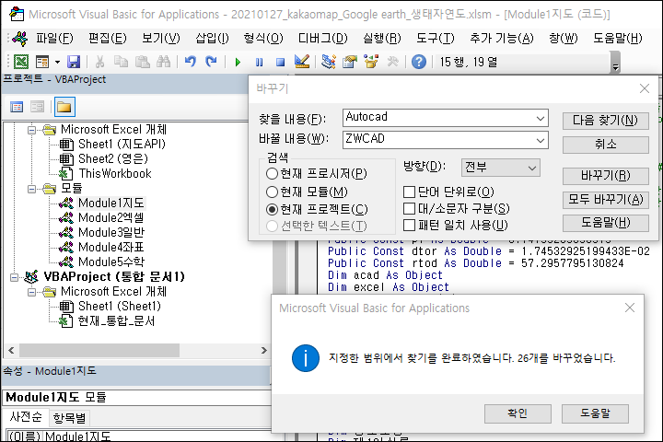Open the 보기(V) menu

(x=160, y=39)
